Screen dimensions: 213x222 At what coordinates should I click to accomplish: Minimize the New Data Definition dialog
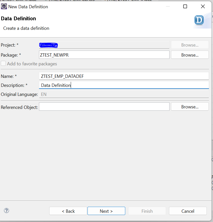coord(168,6)
